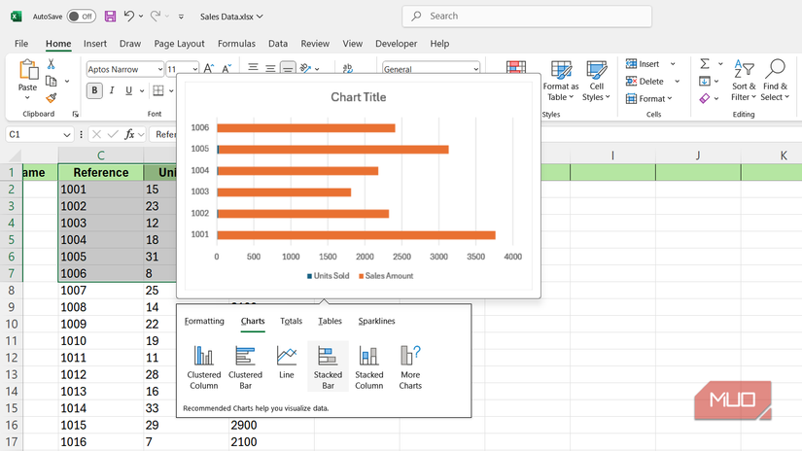Open the Page Layout ribbon tab
The image size is (802, 451).
click(179, 44)
